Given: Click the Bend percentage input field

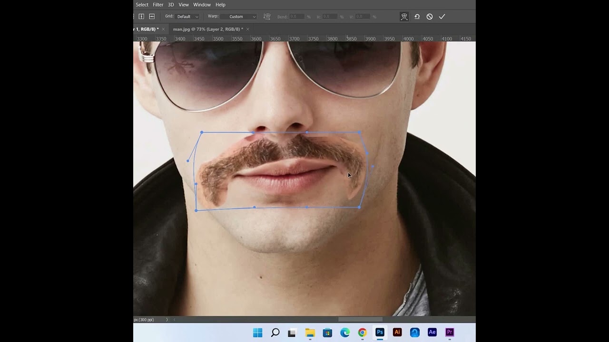Looking at the screenshot, I should (297, 17).
